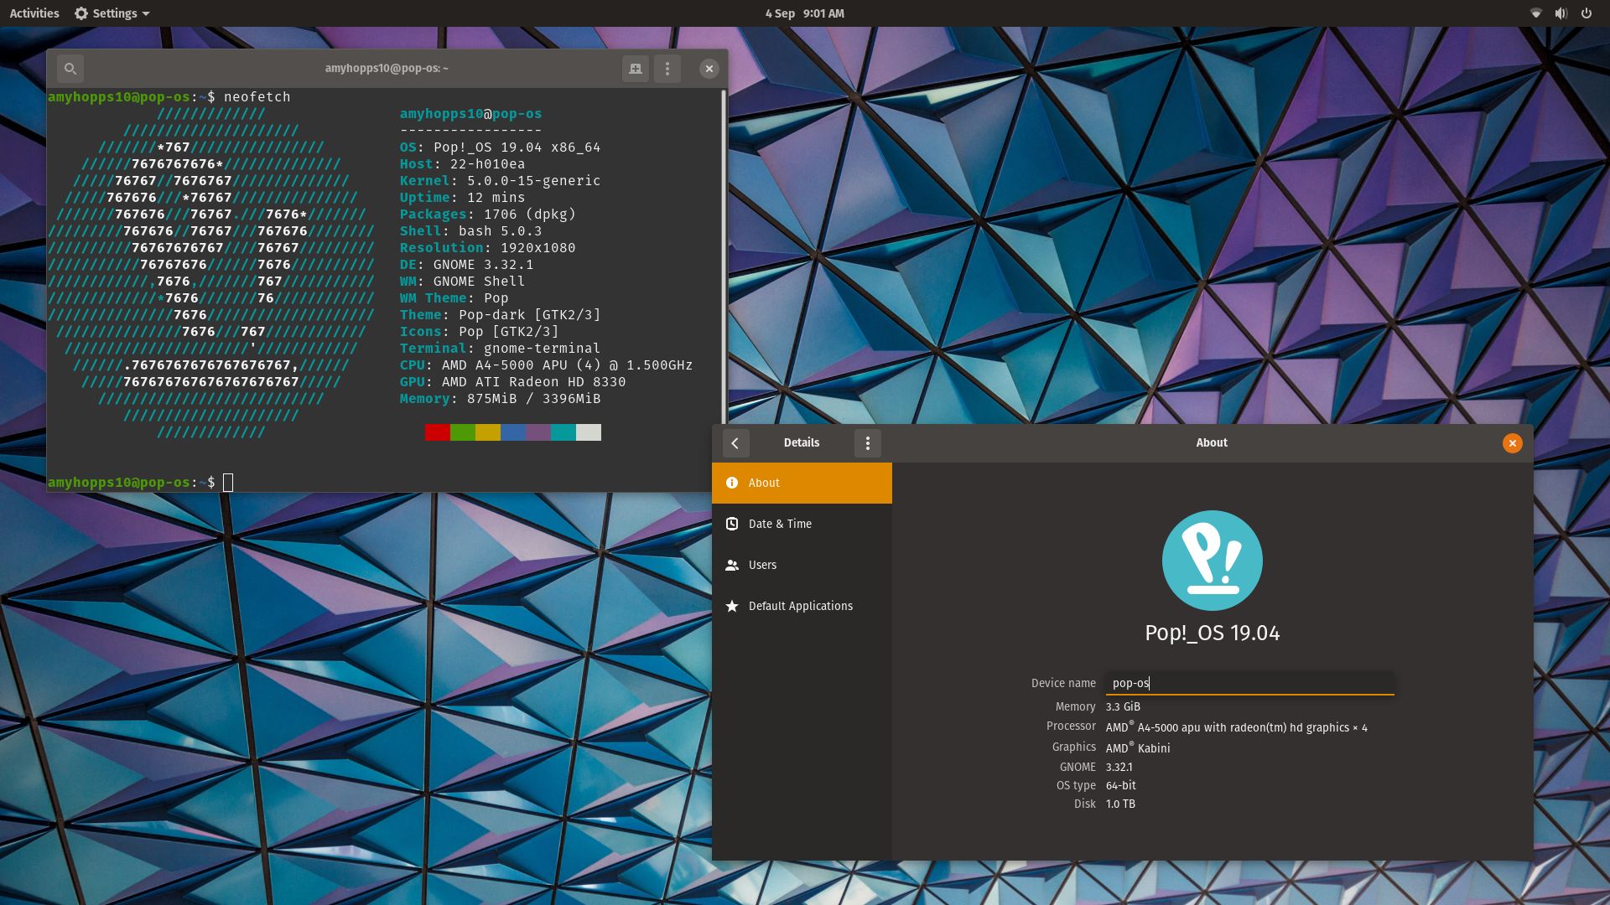Click the red swatch in neofetch palette
This screenshot has height=905, width=1610.
coord(436,432)
